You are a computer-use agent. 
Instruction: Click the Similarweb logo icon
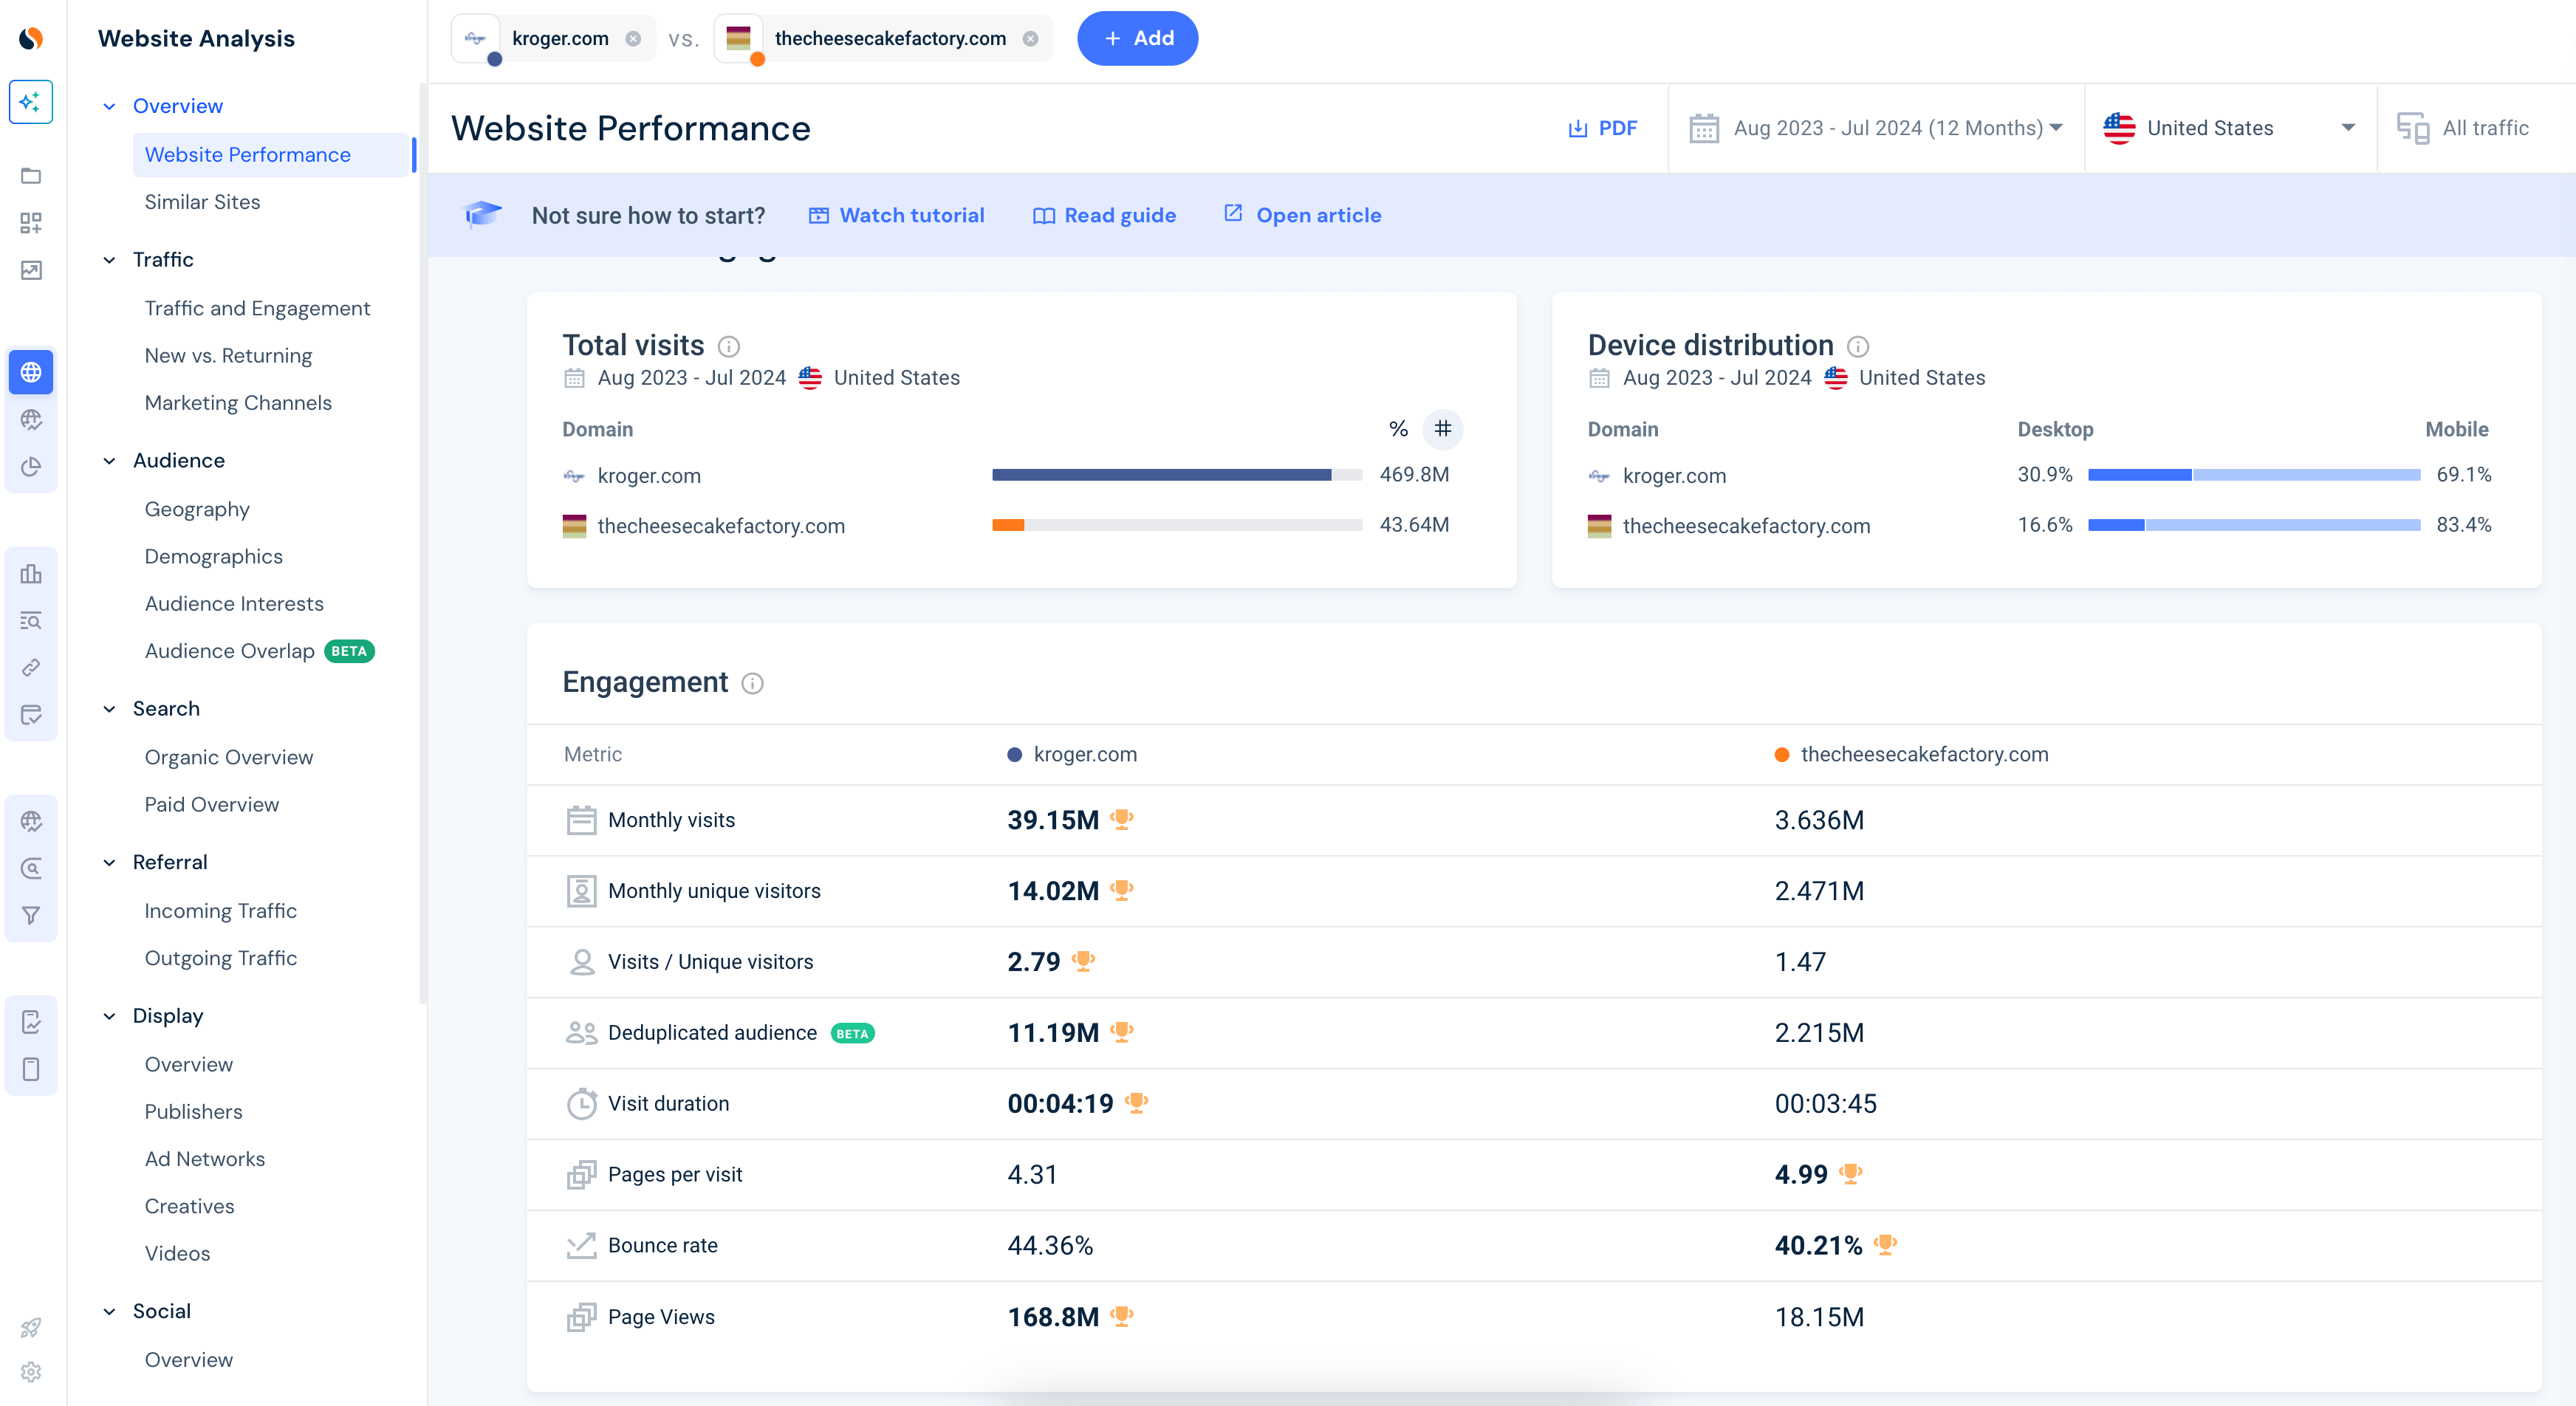(x=31, y=38)
